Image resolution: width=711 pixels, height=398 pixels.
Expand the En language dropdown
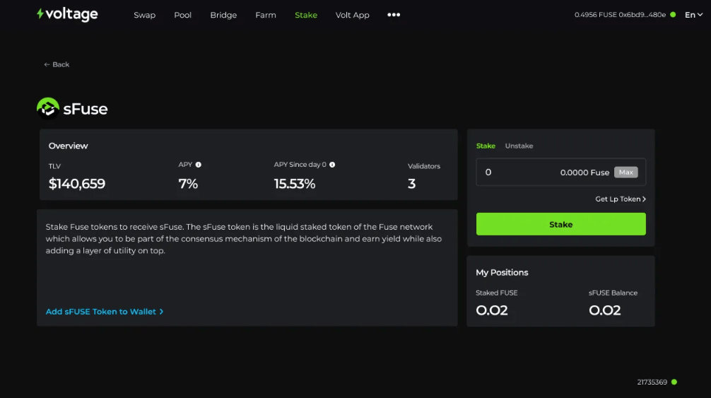click(694, 15)
